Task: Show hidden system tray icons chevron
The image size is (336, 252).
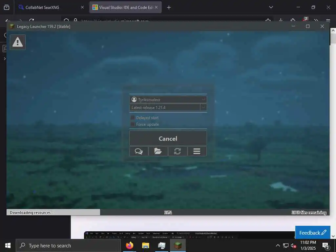Action: pyautogui.click(x=278, y=245)
